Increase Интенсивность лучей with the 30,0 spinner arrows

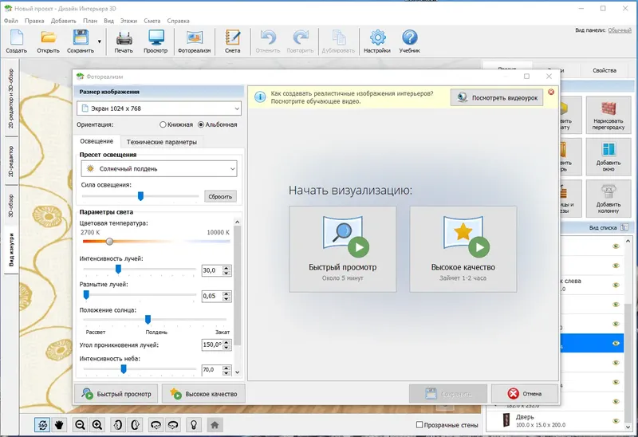pos(227,268)
